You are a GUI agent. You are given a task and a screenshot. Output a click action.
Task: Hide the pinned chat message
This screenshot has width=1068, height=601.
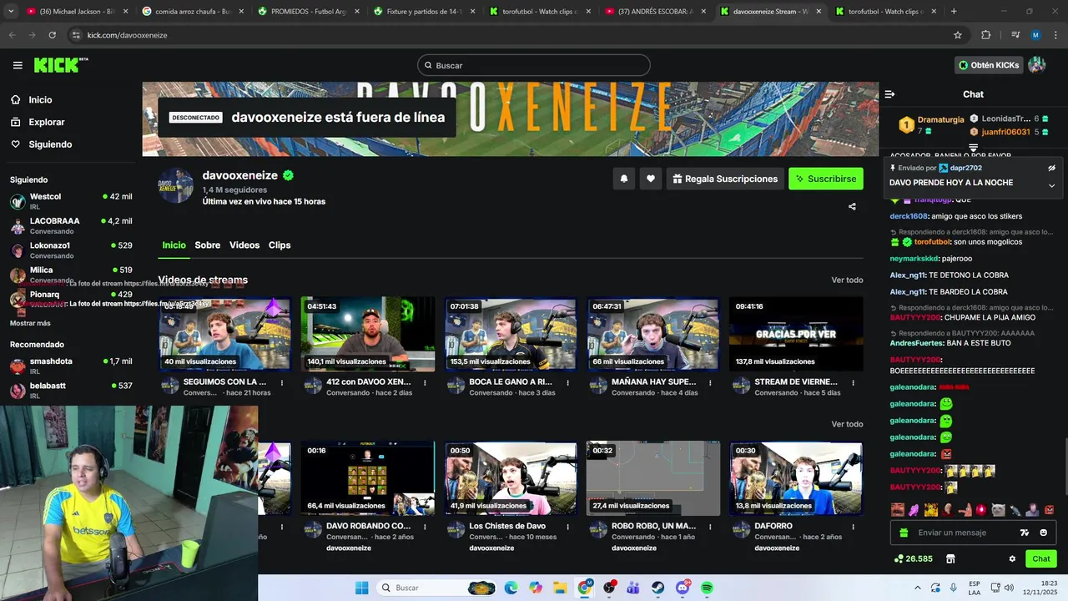1051,168
